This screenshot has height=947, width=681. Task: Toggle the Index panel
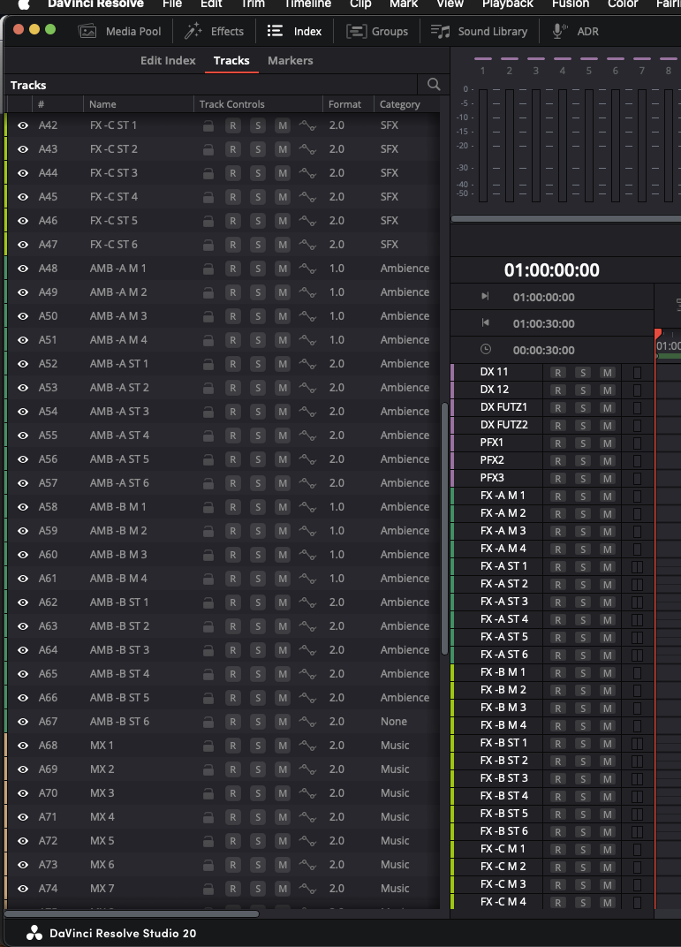point(294,32)
